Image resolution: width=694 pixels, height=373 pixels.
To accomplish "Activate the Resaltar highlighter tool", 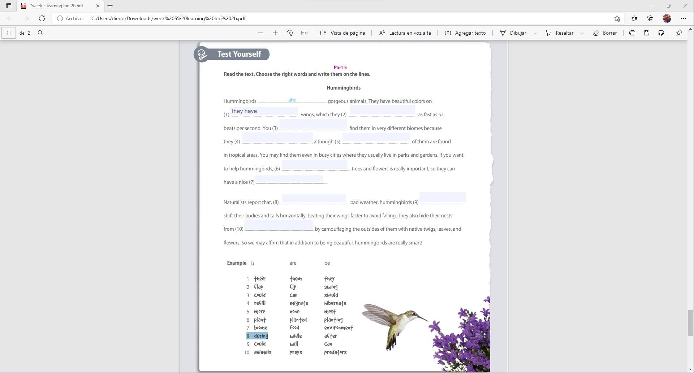I will click(560, 33).
